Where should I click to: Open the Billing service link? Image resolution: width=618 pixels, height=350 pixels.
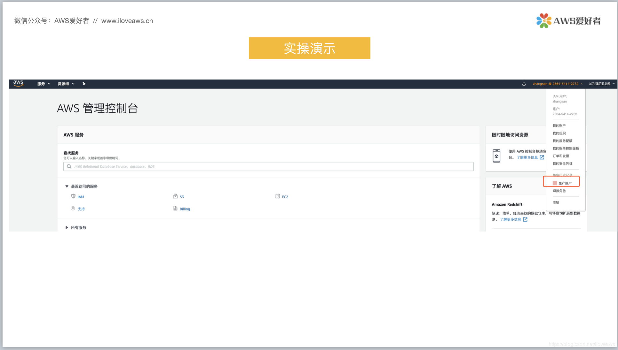tap(185, 209)
